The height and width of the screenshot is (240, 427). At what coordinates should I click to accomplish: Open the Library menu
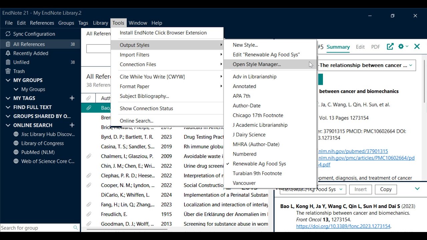coord(100,23)
